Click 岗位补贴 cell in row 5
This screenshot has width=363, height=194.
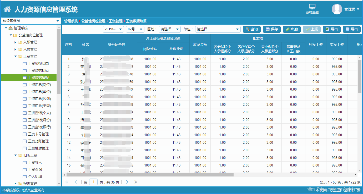click(150, 89)
